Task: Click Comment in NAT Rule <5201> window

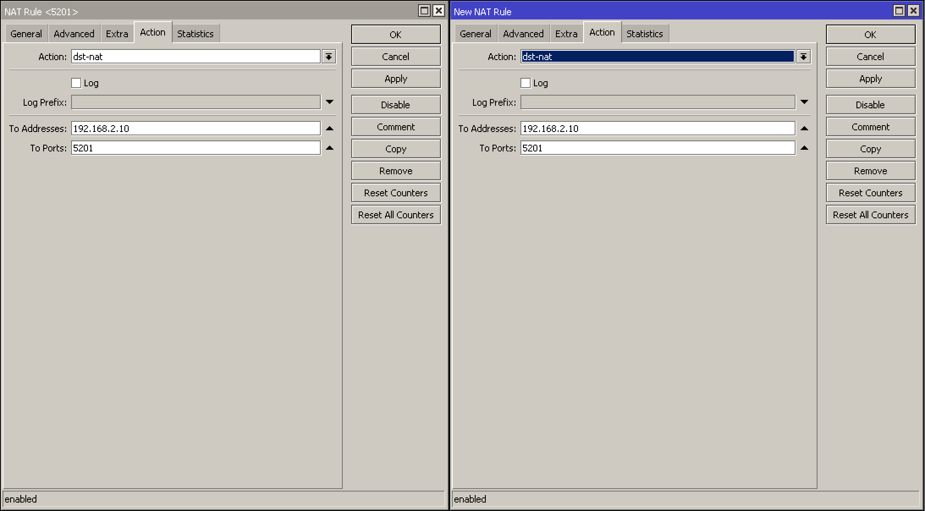Action: click(396, 127)
